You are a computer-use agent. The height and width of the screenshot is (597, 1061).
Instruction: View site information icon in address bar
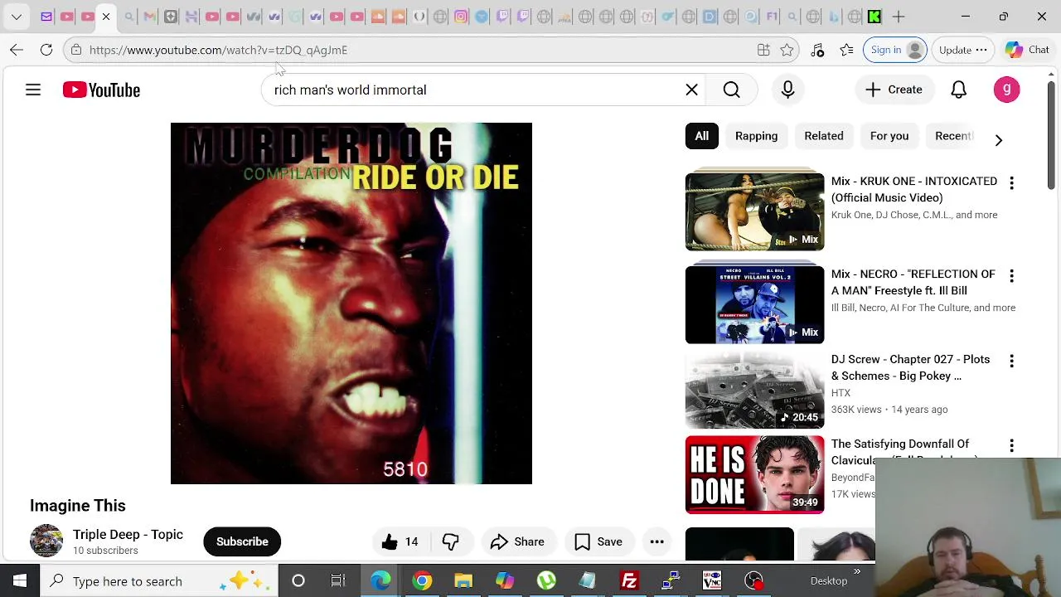(x=76, y=50)
